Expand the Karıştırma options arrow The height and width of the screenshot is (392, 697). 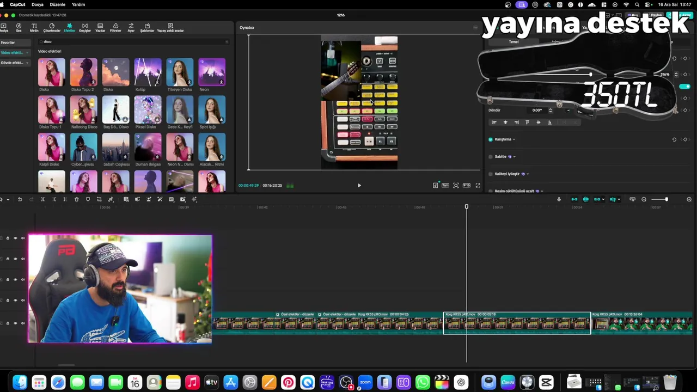click(x=514, y=139)
